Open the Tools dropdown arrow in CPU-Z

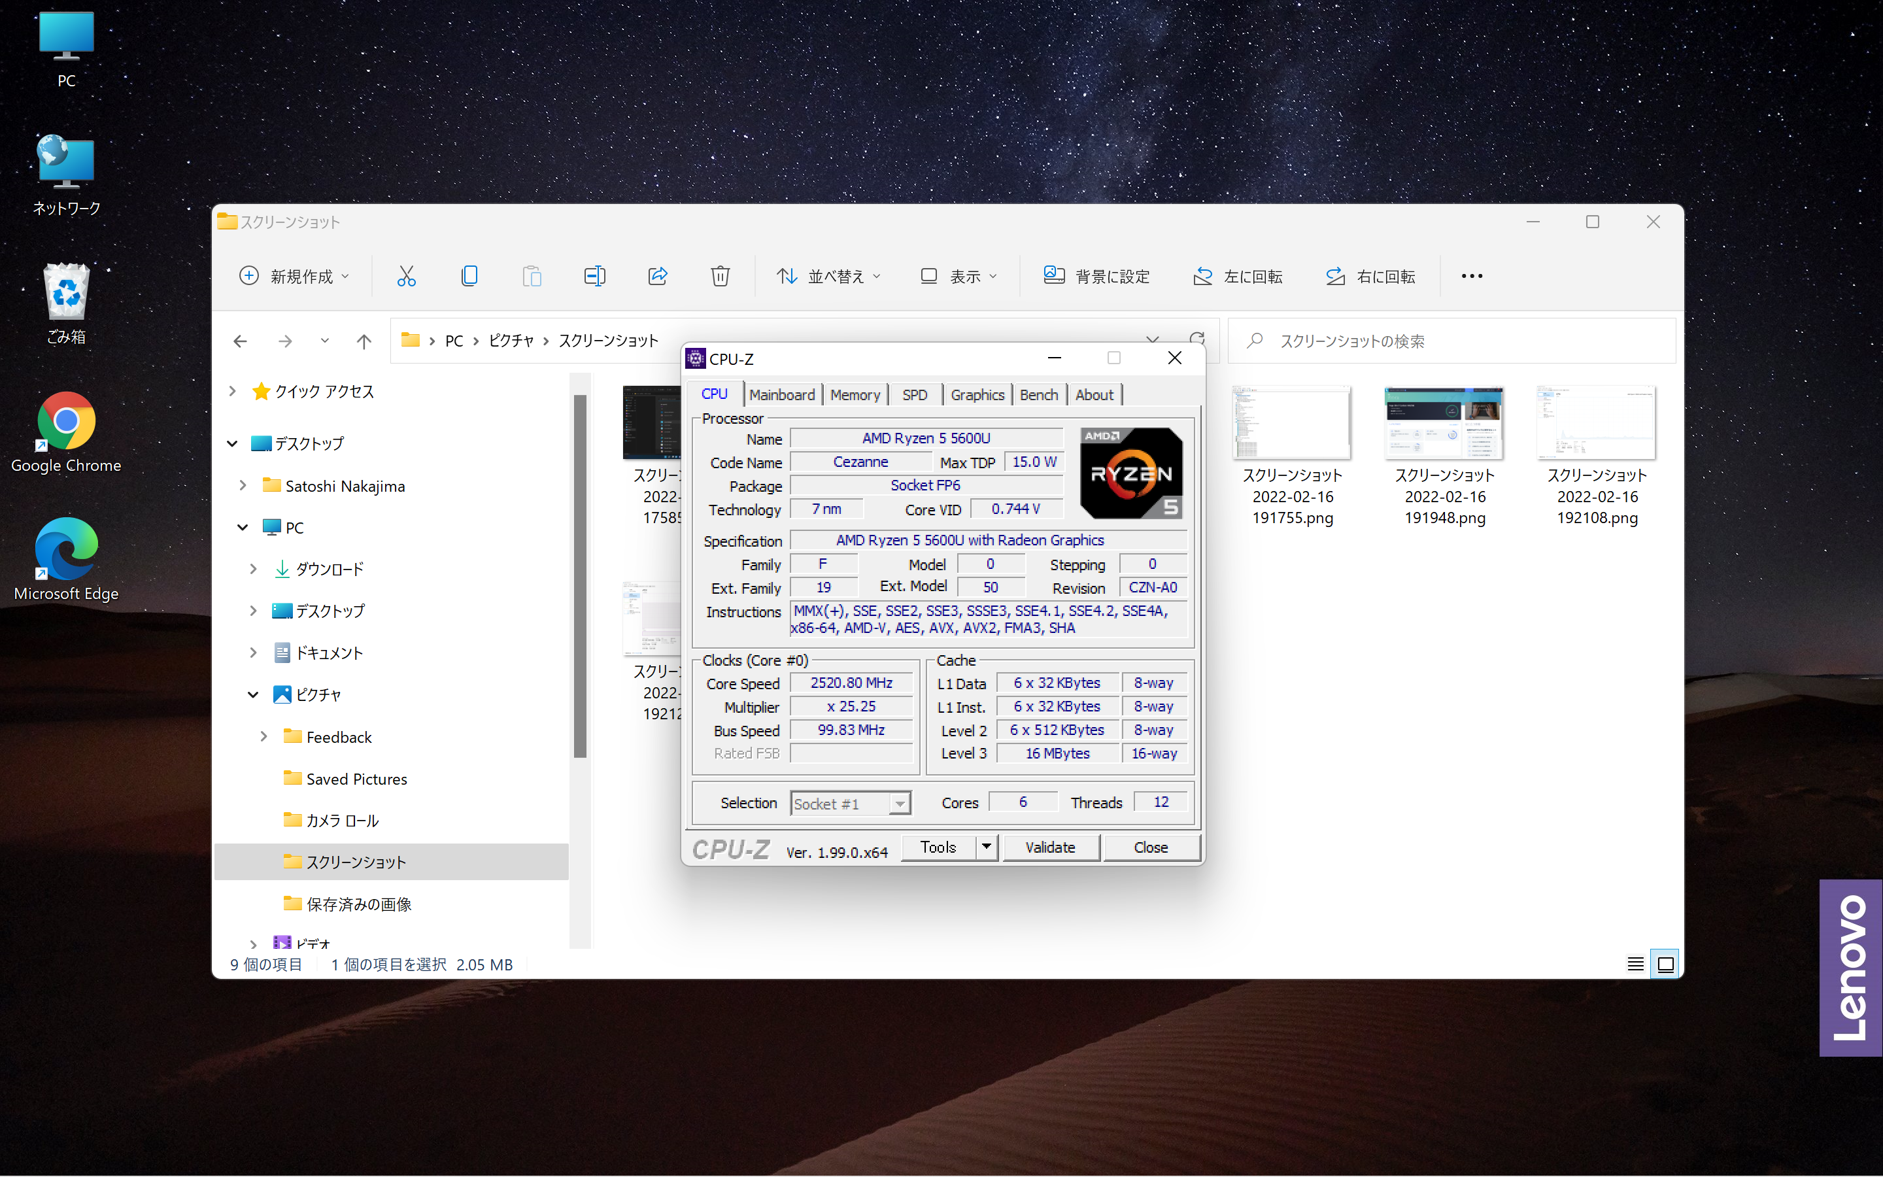[x=987, y=847]
